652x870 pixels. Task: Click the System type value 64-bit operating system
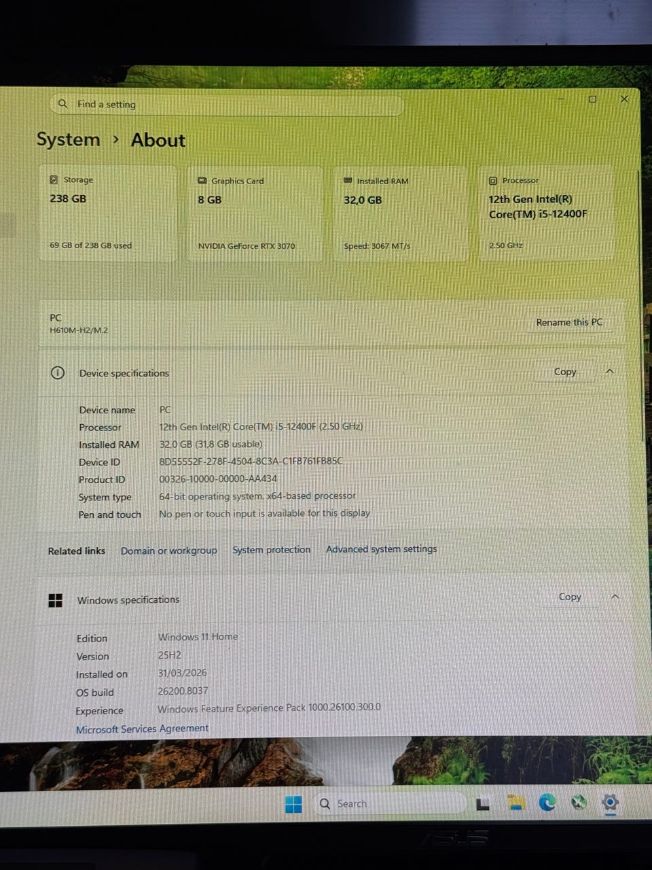(257, 496)
